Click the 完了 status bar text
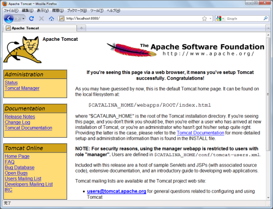 coord(7,203)
